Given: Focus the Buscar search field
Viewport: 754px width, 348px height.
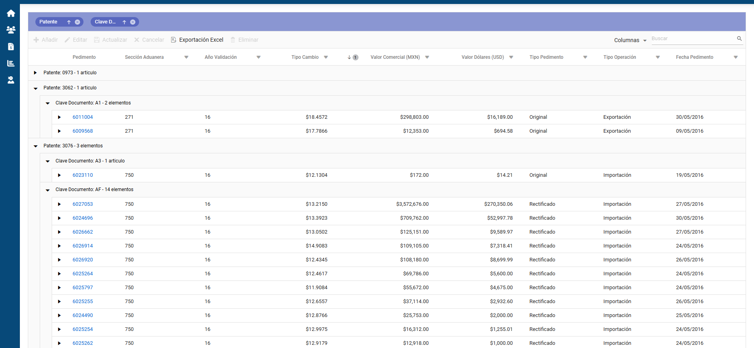Looking at the screenshot, I should point(692,39).
